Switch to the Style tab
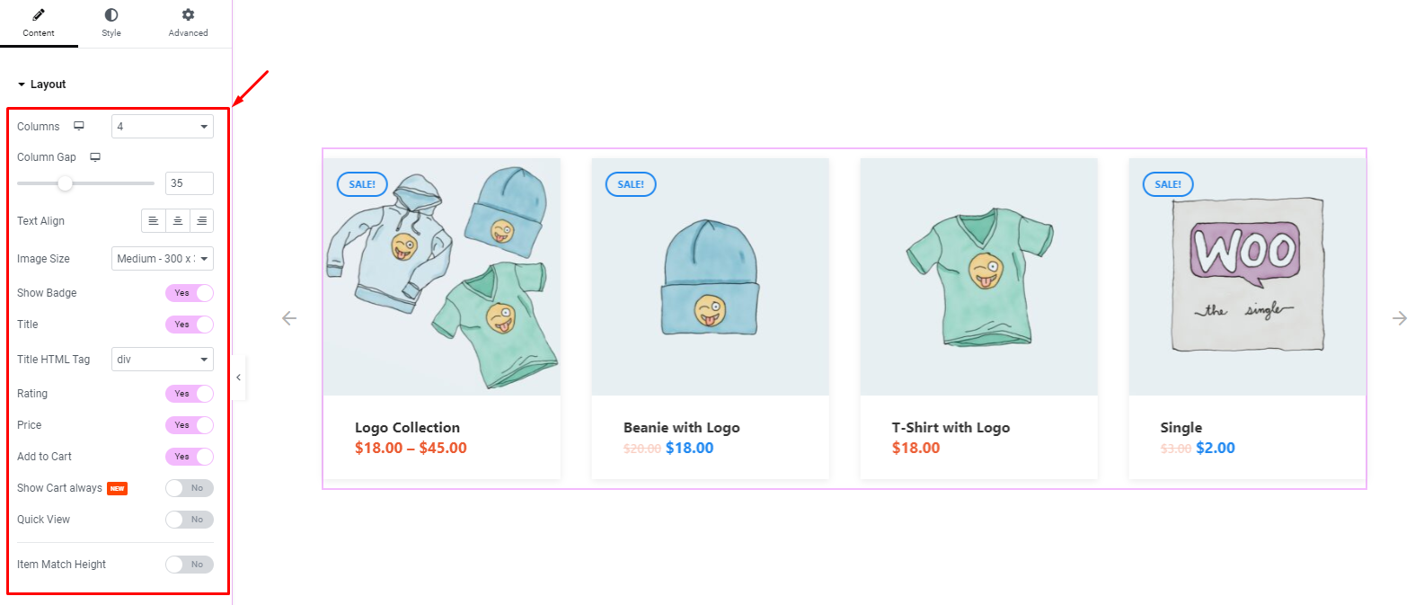1415x605 pixels. [111, 23]
